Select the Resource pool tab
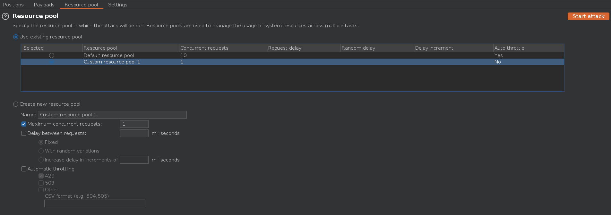Viewport: 611px width, 215px height. pos(81,5)
